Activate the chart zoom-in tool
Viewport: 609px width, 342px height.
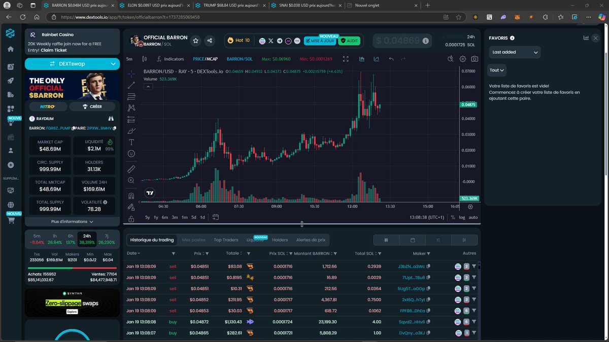coord(131,180)
